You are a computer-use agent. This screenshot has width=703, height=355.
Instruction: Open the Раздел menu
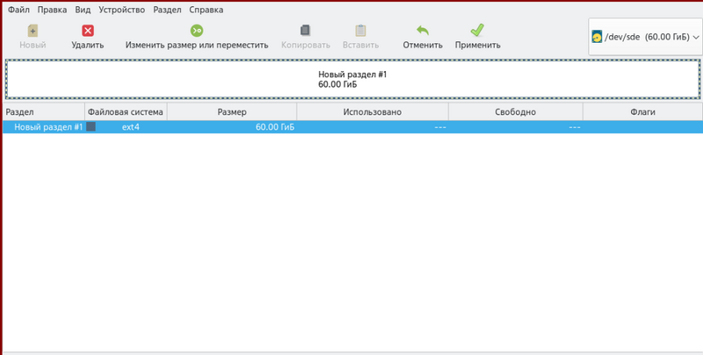(x=169, y=10)
